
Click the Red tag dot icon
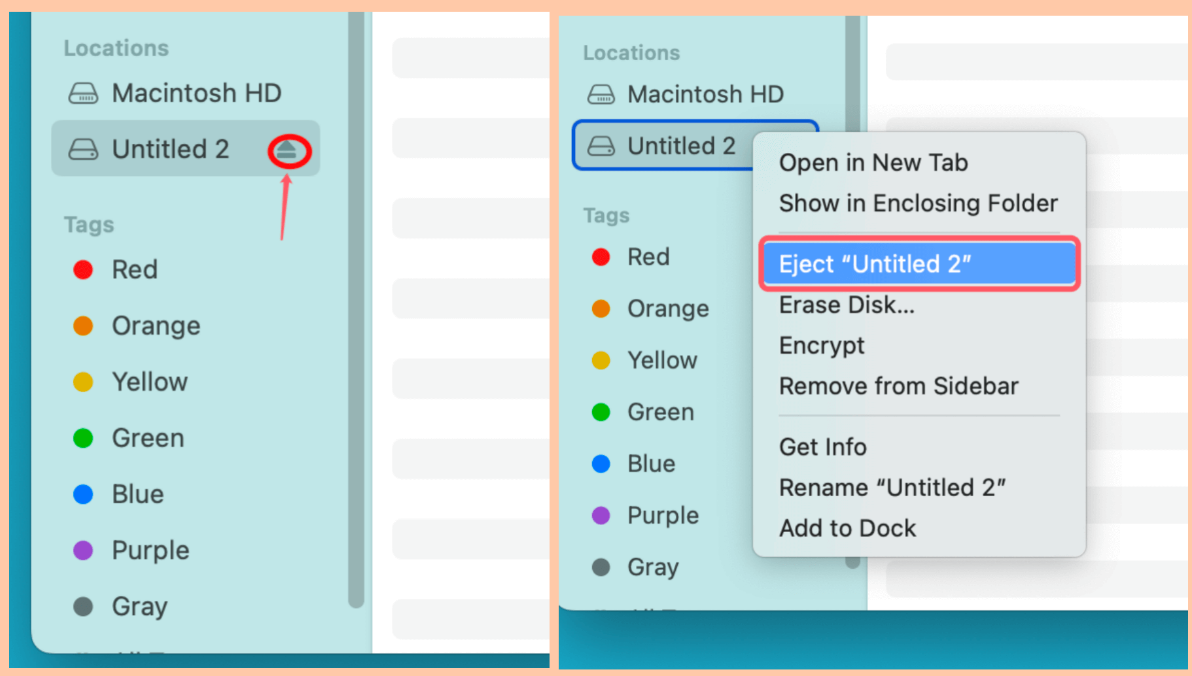pyautogui.click(x=83, y=269)
